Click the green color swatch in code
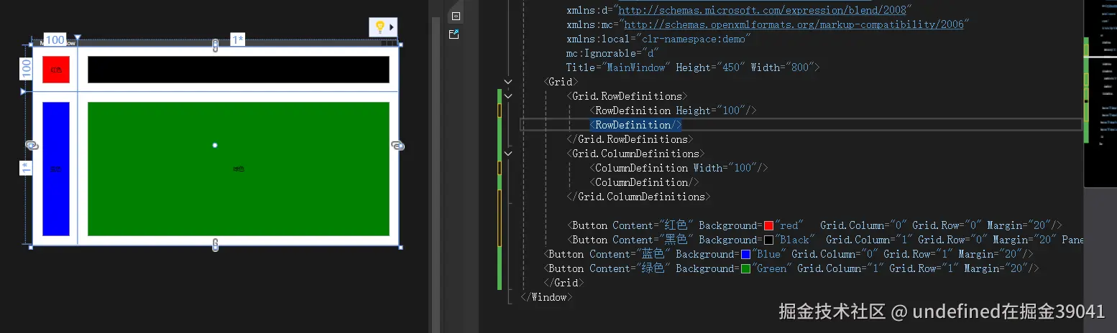The height and width of the screenshot is (333, 1117). (x=745, y=268)
